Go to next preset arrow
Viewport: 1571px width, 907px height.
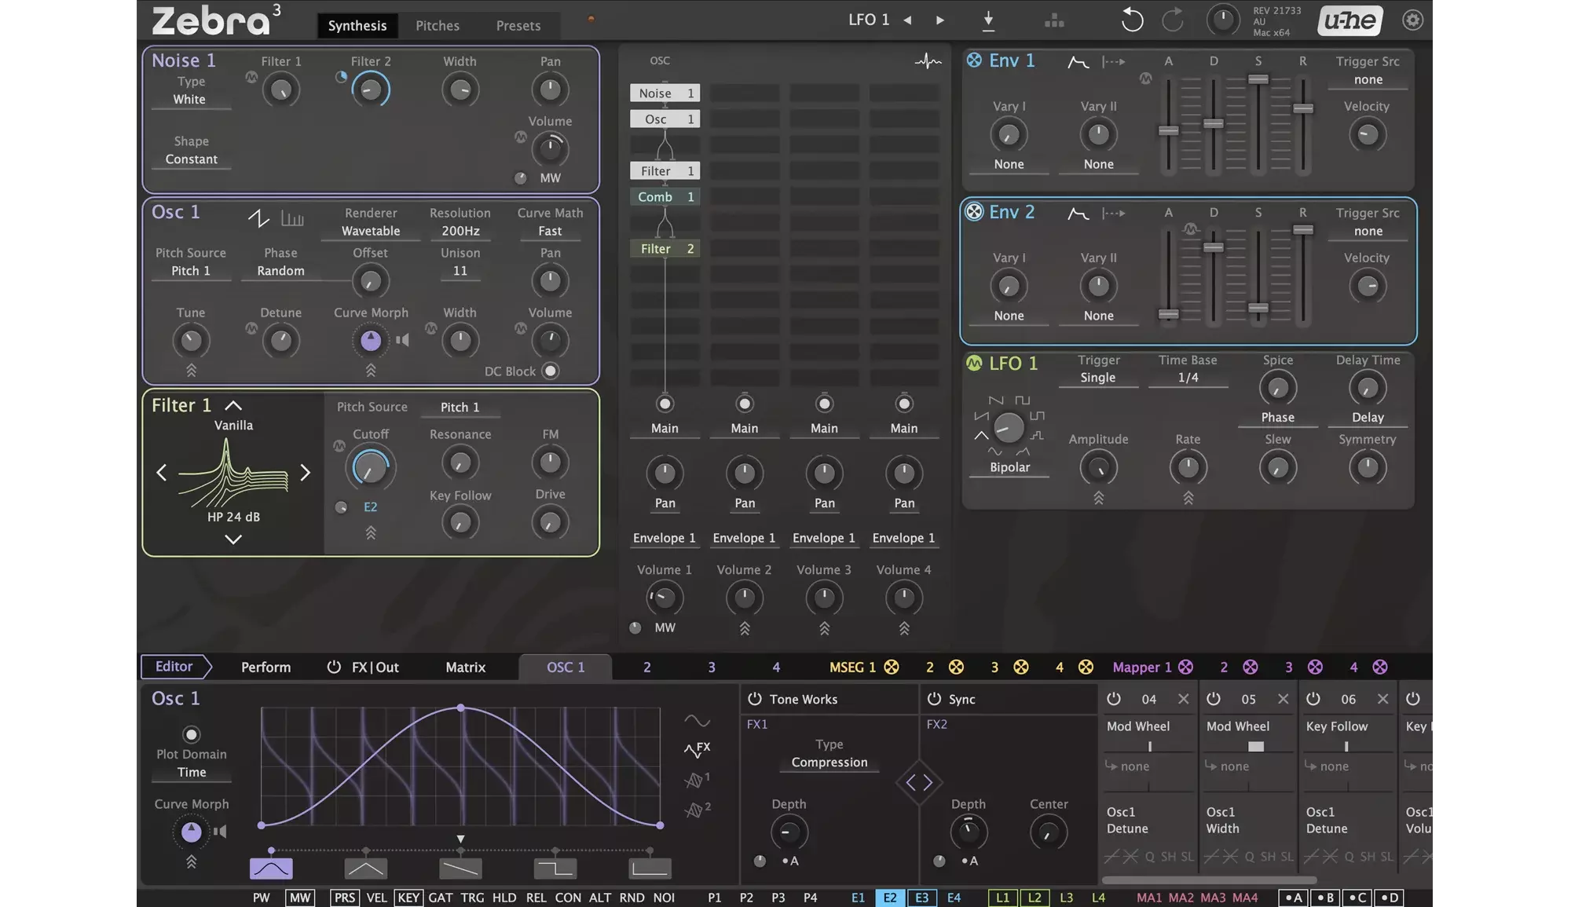click(x=939, y=20)
